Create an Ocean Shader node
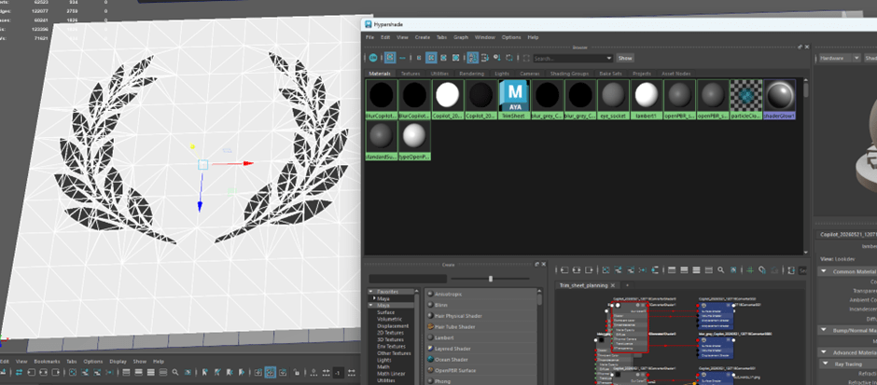Viewport: 877px width, 385px height. coord(481,359)
